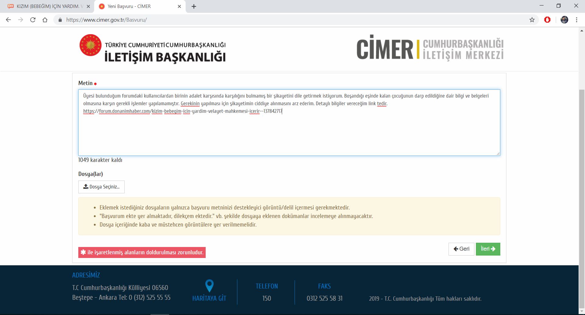Image resolution: width=585 pixels, height=315 pixels.
Task: Reload the CİMER page
Action: [33, 20]
